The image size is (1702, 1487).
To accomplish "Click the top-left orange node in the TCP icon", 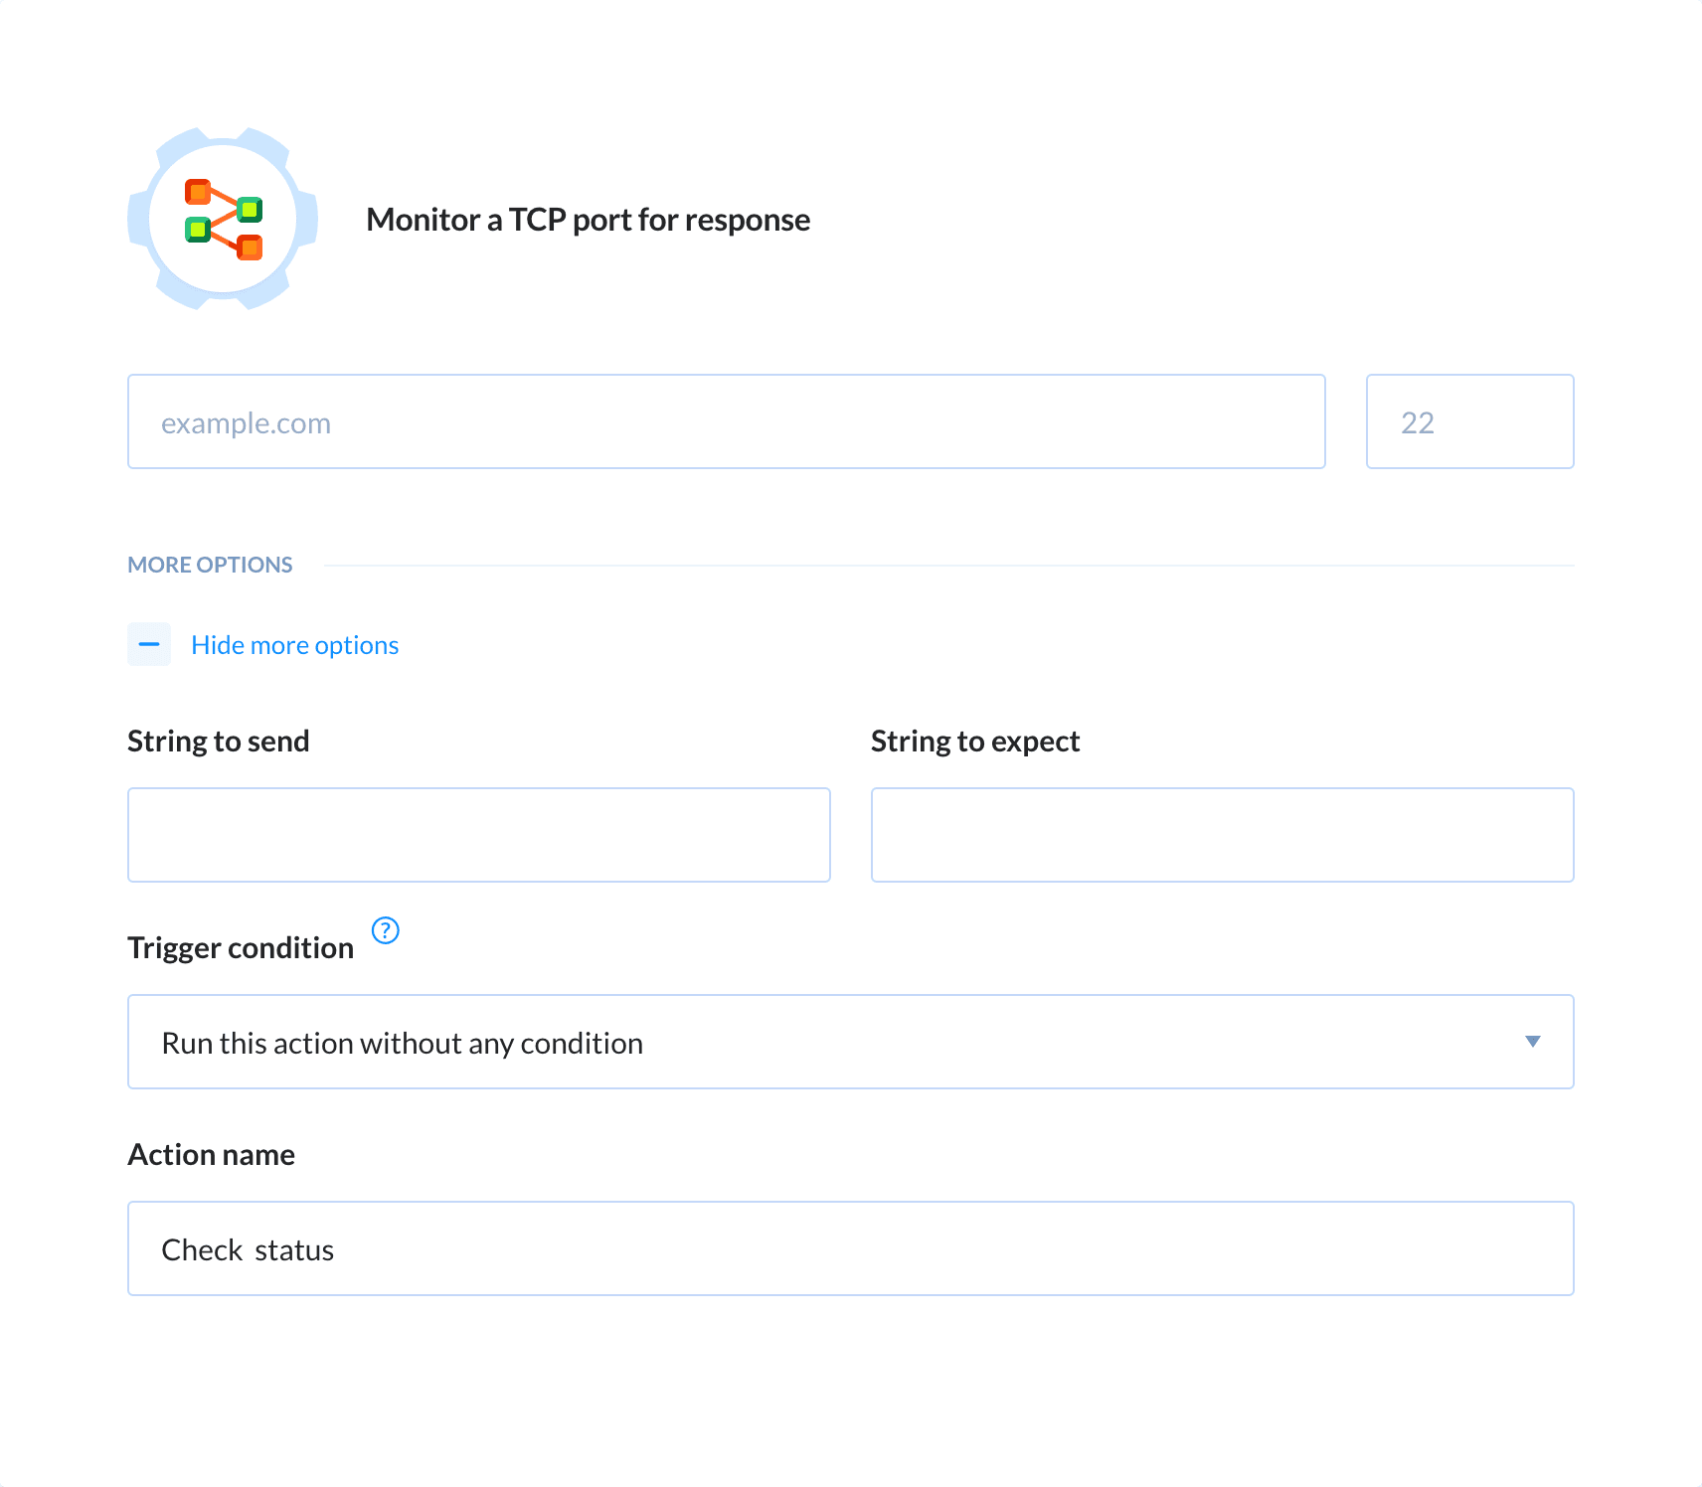I will click(x=198, y=191).
